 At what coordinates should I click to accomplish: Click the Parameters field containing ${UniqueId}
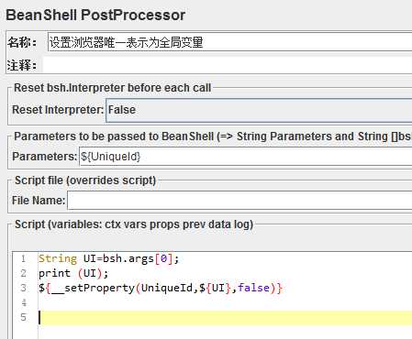click(x=245, y=157)
